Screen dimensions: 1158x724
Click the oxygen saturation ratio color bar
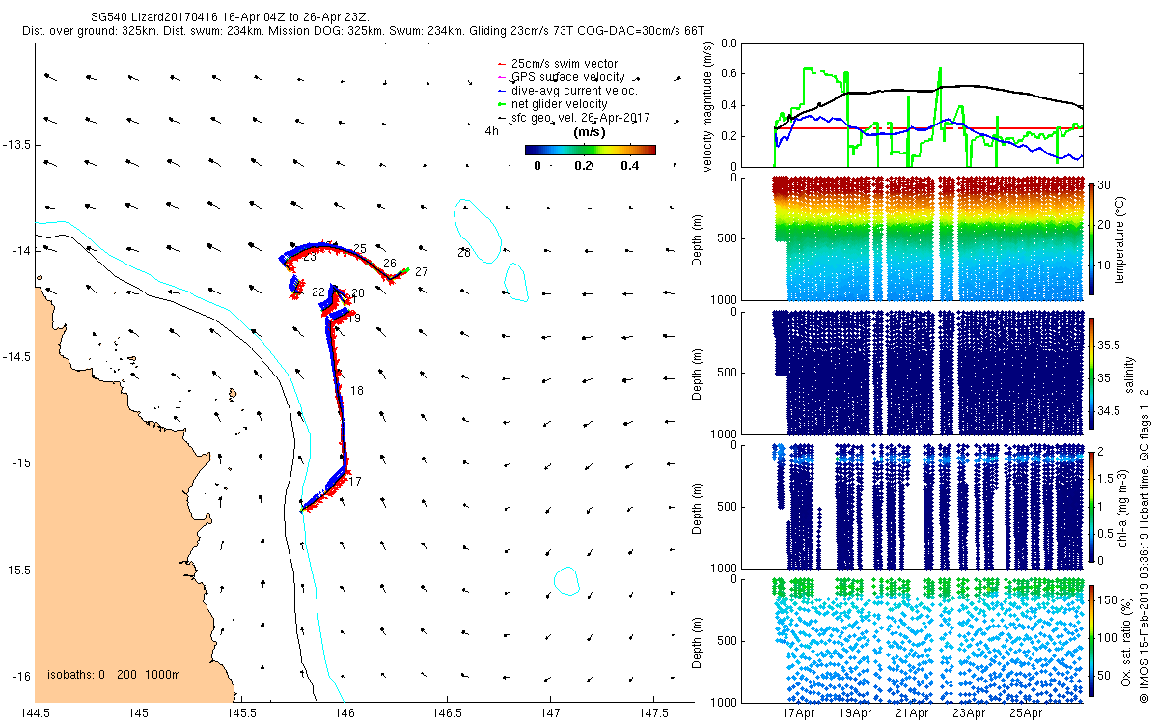tap(1092, 640)
